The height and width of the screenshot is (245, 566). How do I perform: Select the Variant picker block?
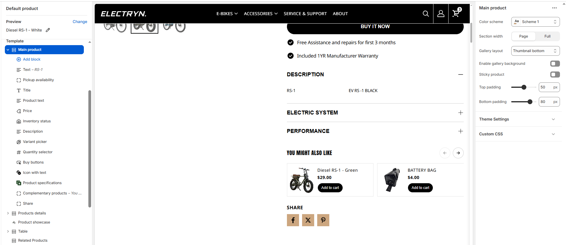[35, 142]
